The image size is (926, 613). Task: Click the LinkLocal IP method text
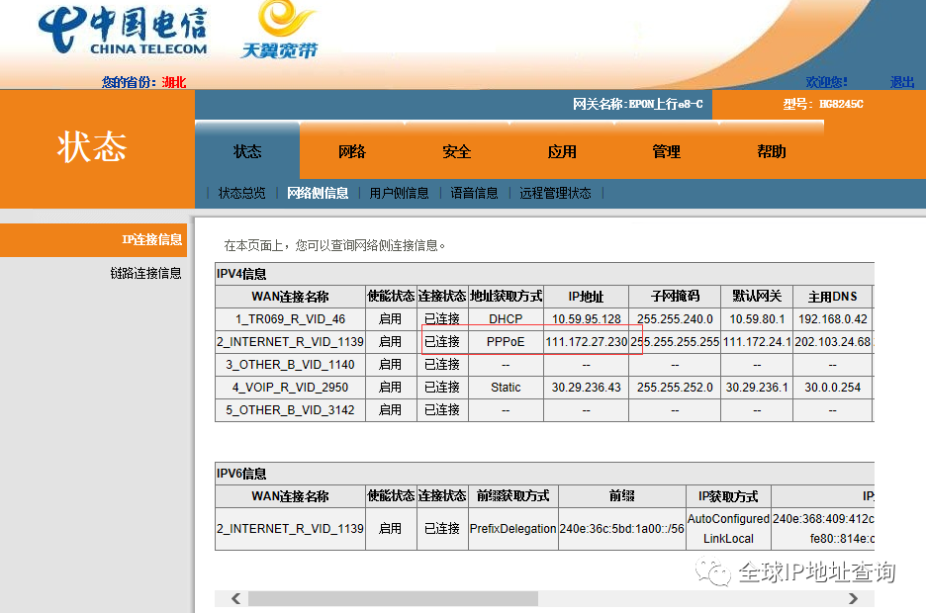tap(728, 539)
